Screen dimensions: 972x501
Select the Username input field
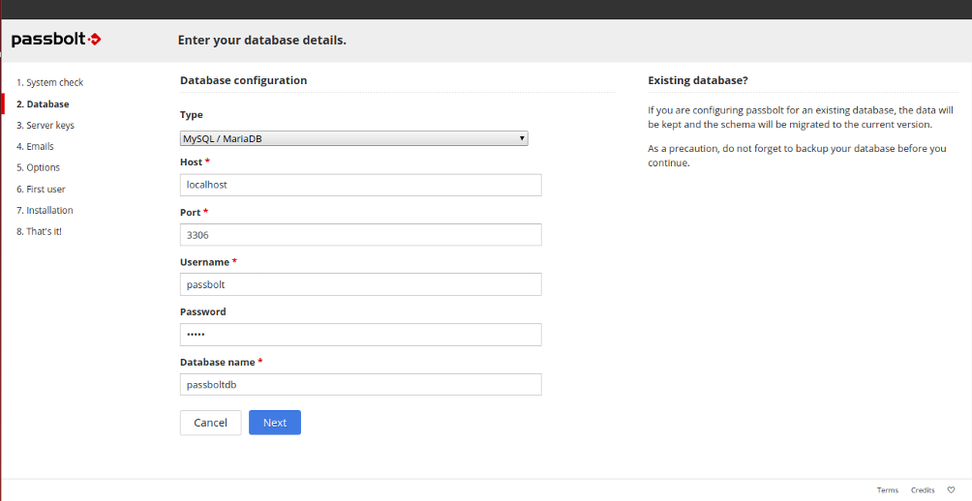(361, 284)
